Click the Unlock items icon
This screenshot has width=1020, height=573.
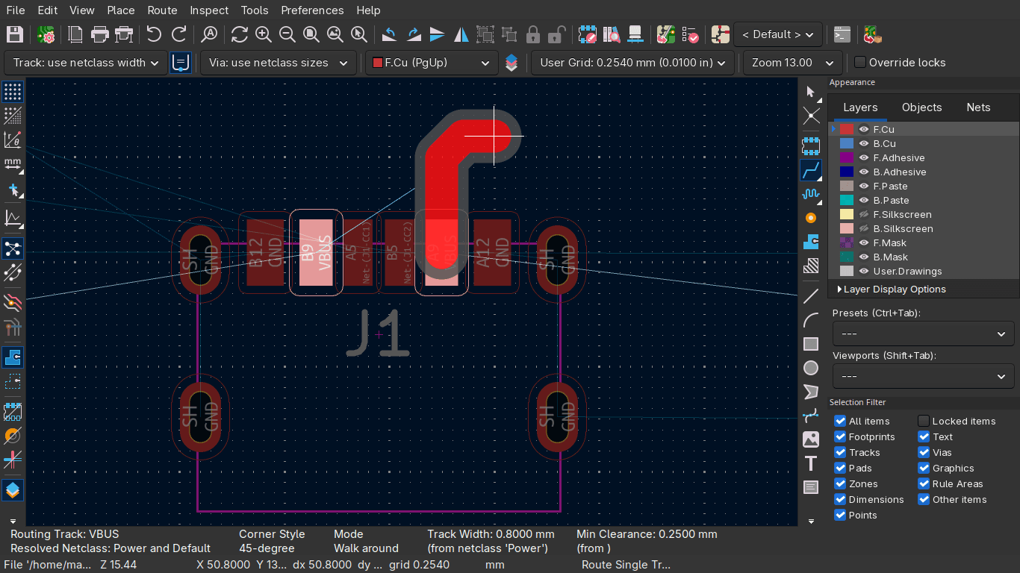click(x=556, y=34)
